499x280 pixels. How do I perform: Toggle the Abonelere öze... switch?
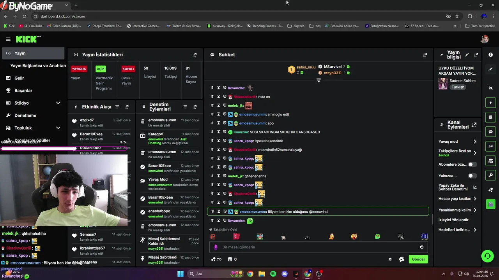tap(472, 164)
